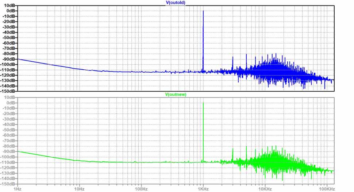Image resolution: width=354 pixels, height=192 pixels.
Task: Click the -90dB label in lower plot
Action: [9, 151]
